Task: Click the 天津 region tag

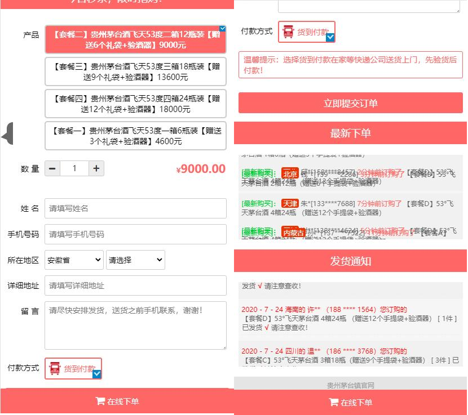Action: coord(290,204)
